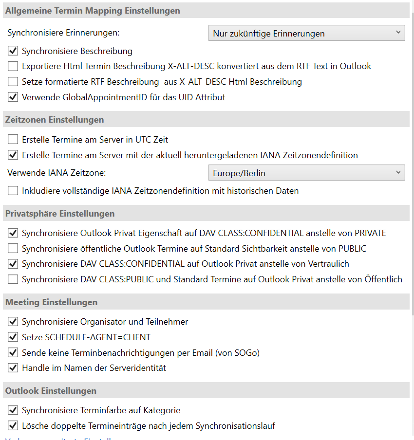Enable Erstelle Termine am Server in UTC
This screenshot has width=414, height=440.
(13, 139)
